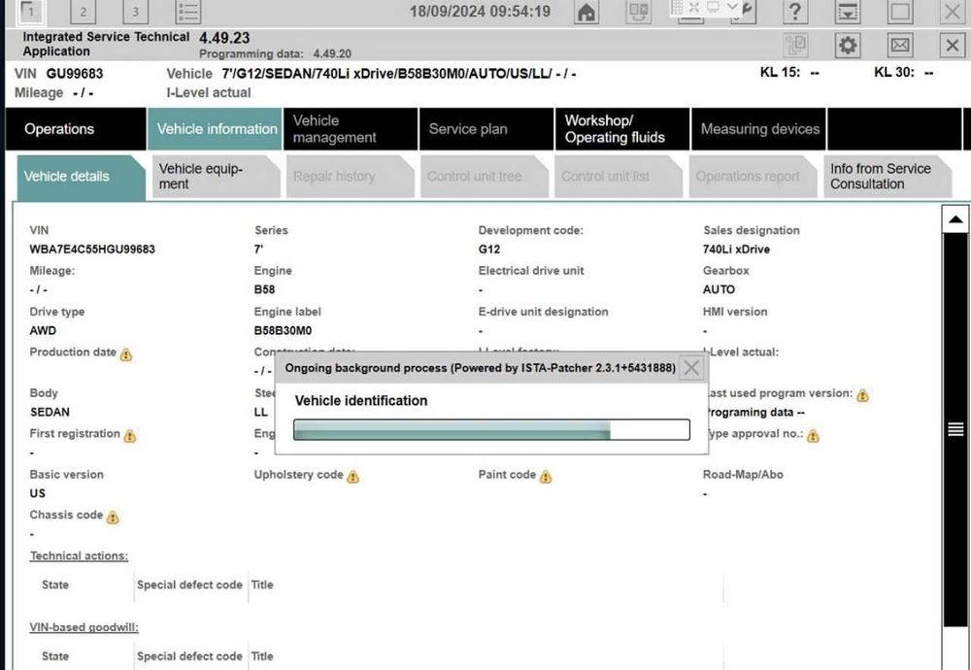971x670 pixels.
Task: Click the Vehicle identification progress bar
Action: [491, 430]
